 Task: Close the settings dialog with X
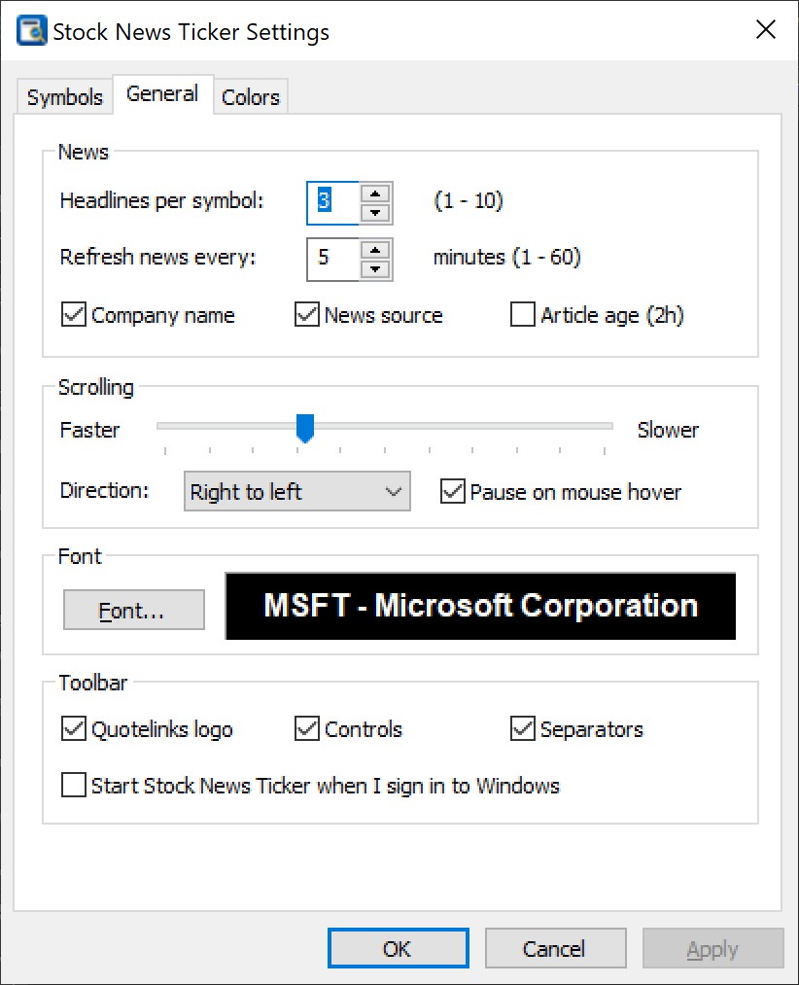[766, 29]
